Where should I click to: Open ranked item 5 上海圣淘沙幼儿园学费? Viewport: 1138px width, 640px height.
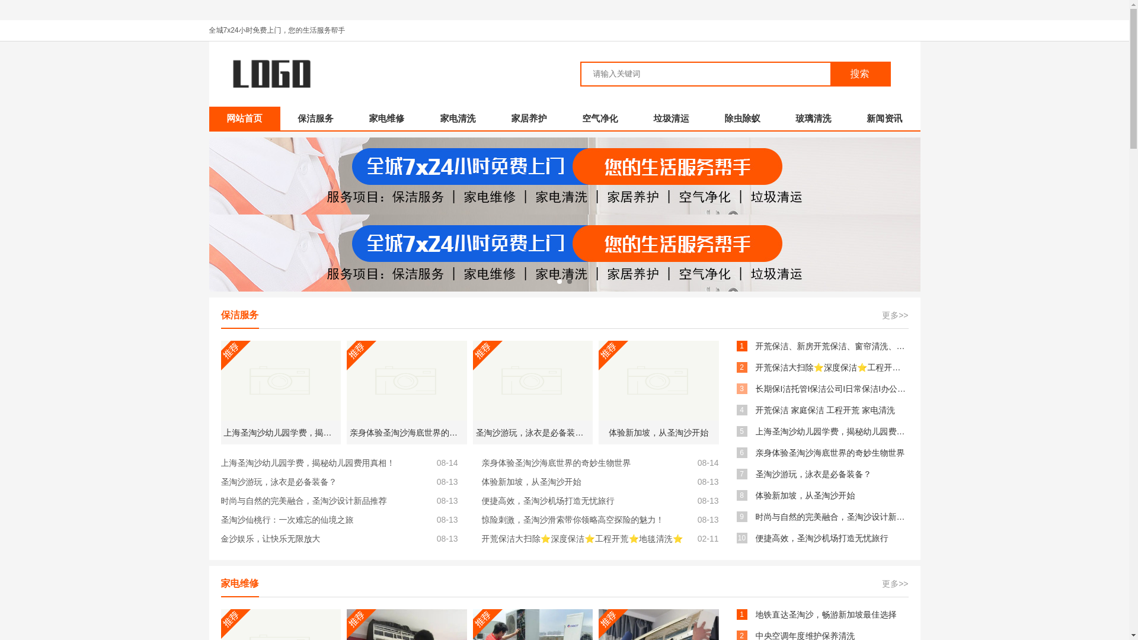[830, 431]
